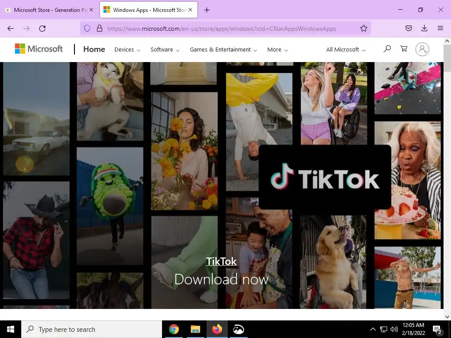Go to the store Home link
This screenshot has height=338, width=451.
[x=94, y=49]
